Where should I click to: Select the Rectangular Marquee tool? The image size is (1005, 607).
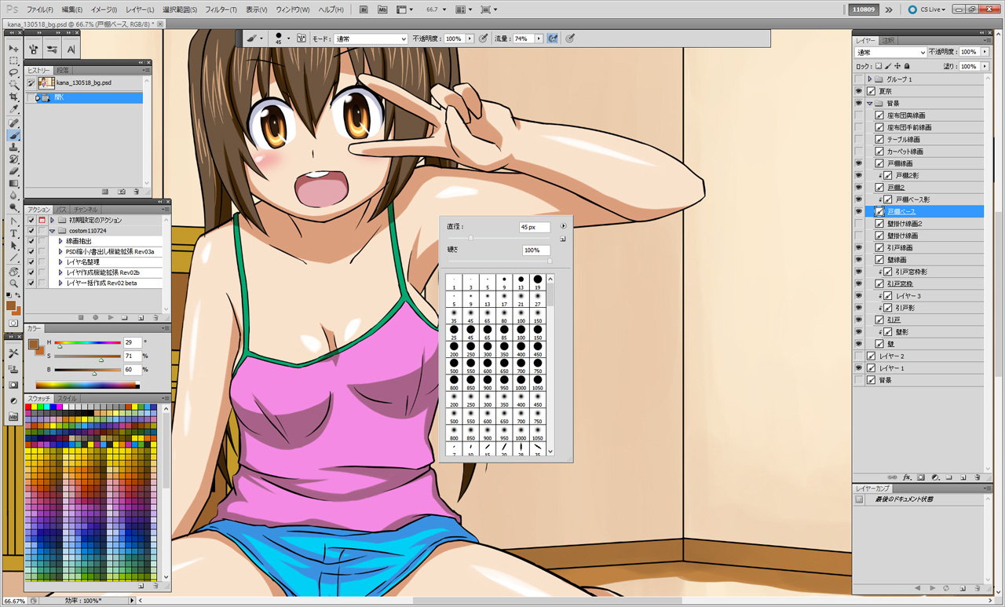click(13, 60)
